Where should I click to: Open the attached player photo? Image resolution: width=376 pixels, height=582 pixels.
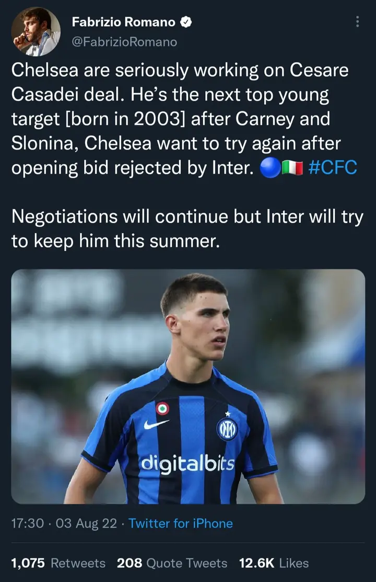pos(188,386)
